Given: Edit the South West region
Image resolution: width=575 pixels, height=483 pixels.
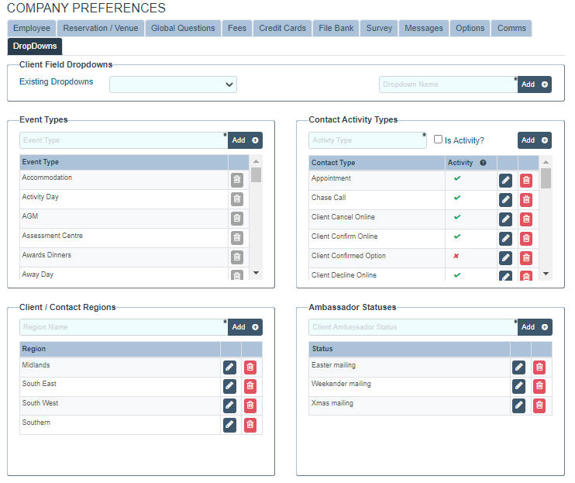Looking at the screenshot, I should (229, 405).
